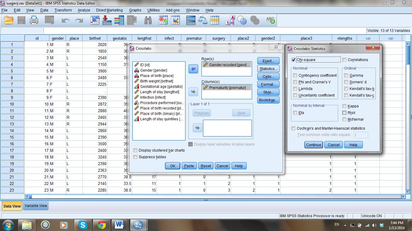The image size is (412, 231).
Task: Click the Reset button
Action: 206,166
